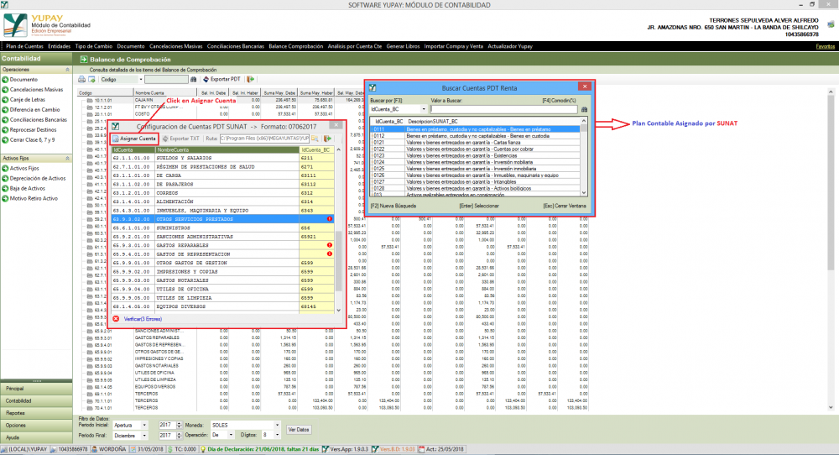Open the Dígitos dropdown

click(x=277, y=435)
